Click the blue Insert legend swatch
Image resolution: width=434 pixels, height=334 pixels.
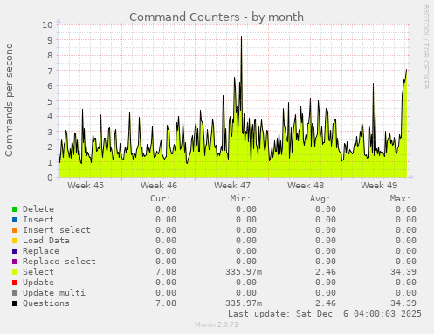15,220
